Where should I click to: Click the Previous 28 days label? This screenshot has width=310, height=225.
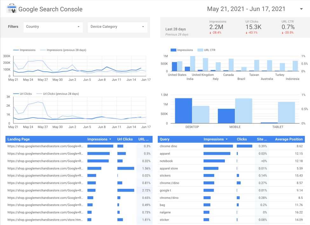pos(177,34)
